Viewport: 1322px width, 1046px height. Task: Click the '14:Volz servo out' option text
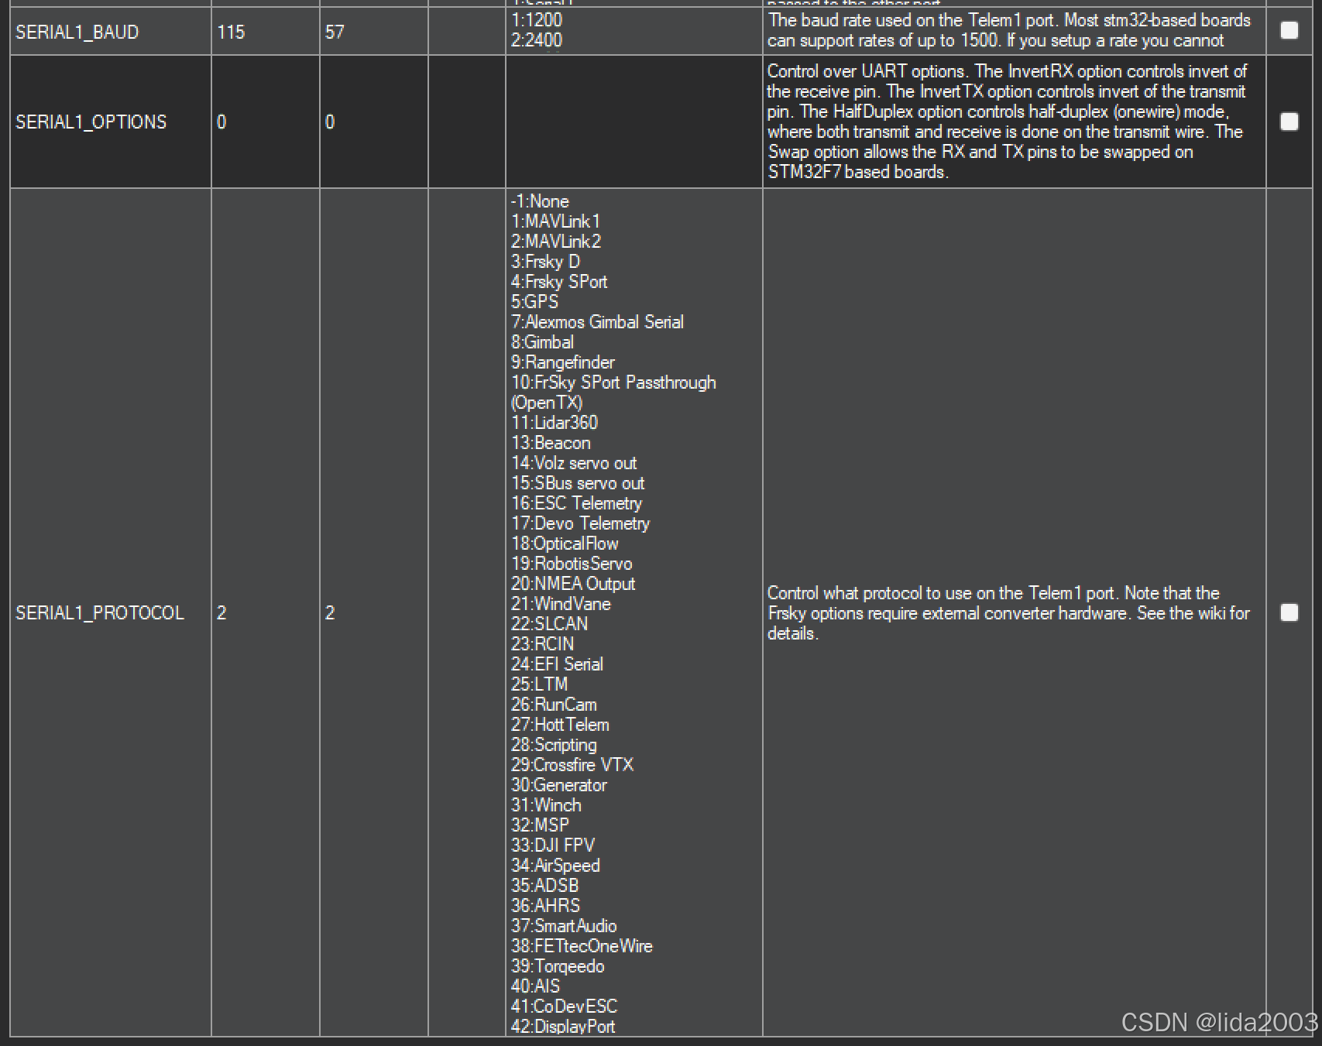pos(574,463)
